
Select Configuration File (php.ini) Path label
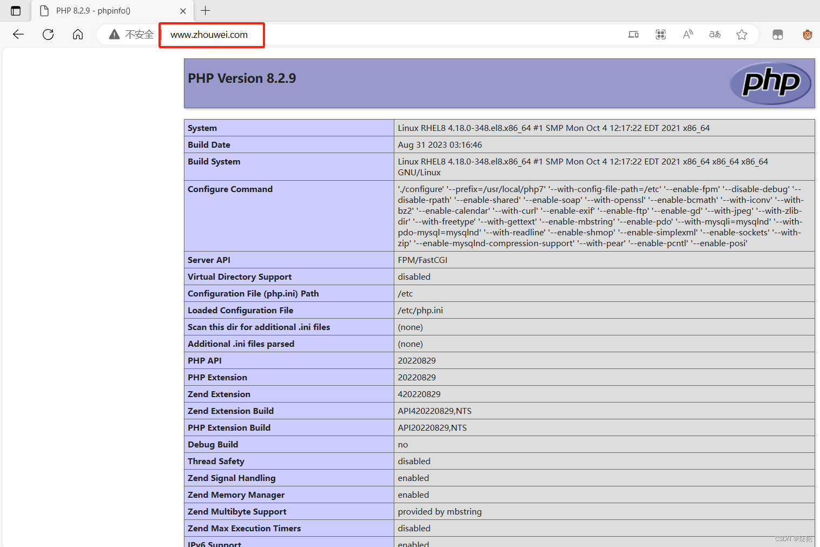[253, 294]
